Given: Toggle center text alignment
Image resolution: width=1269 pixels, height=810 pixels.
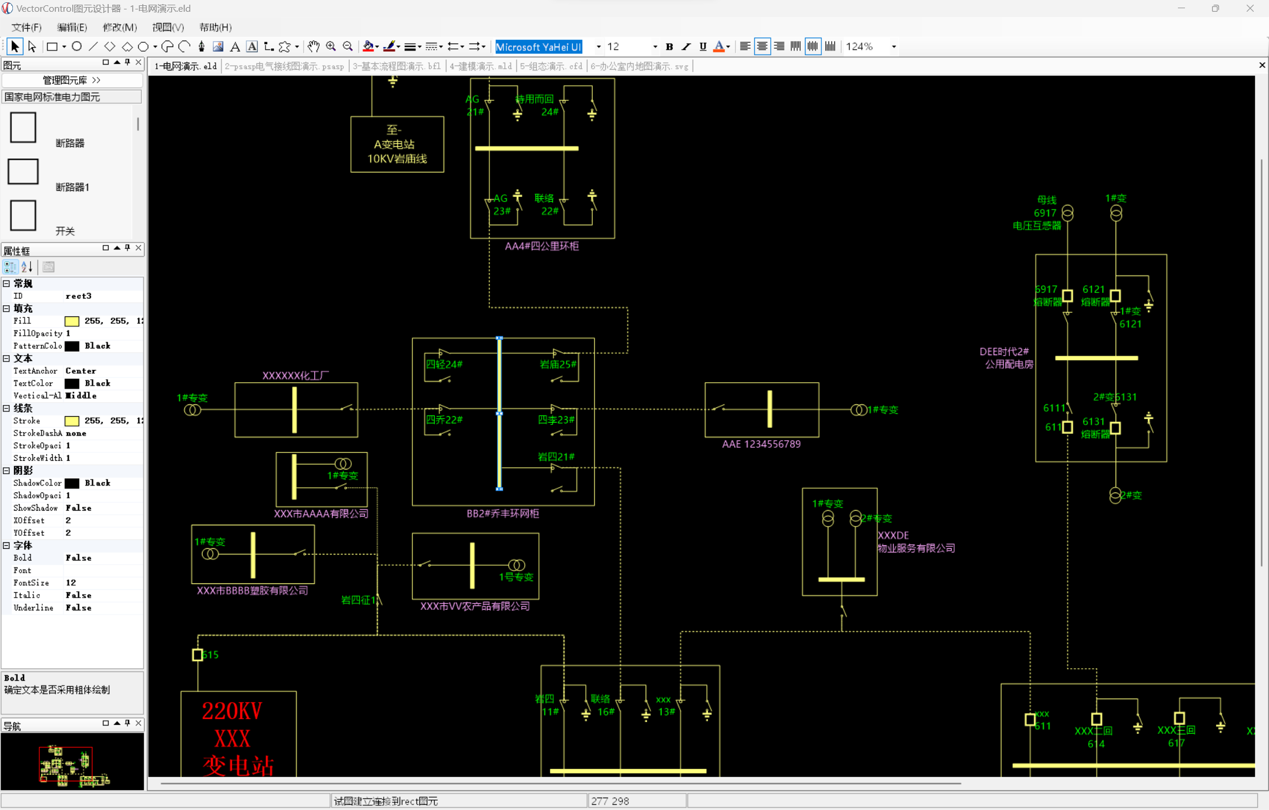Looking at the screenshot, I should click(762, 46).
